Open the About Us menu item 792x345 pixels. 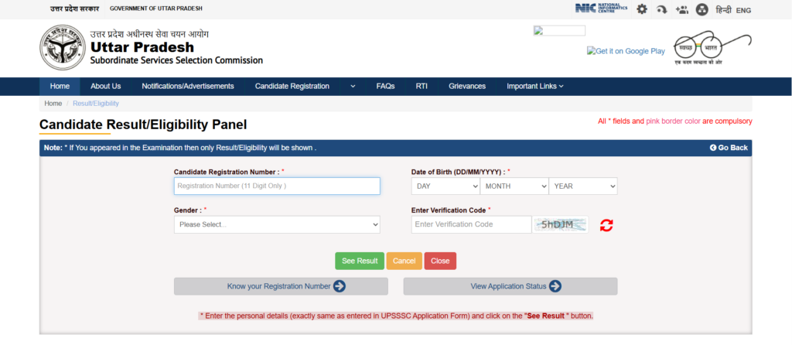pyautogui.click(x=105, y=87)
